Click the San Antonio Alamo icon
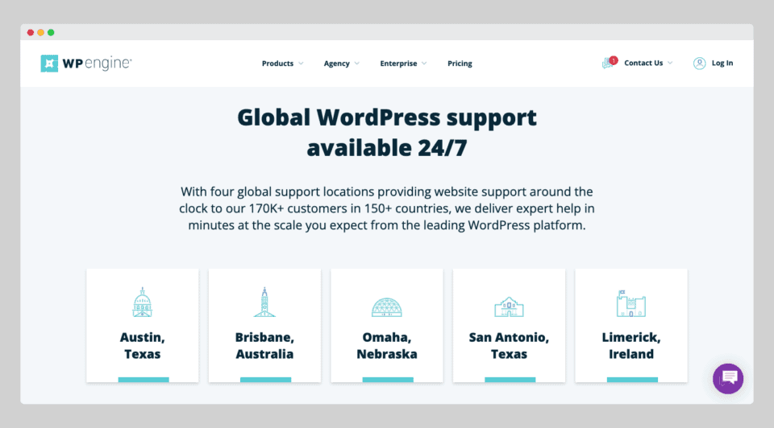The image size is (774, 428). pos(509,307)
